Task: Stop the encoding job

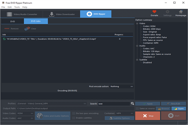Action: click(x=147, y=116)
